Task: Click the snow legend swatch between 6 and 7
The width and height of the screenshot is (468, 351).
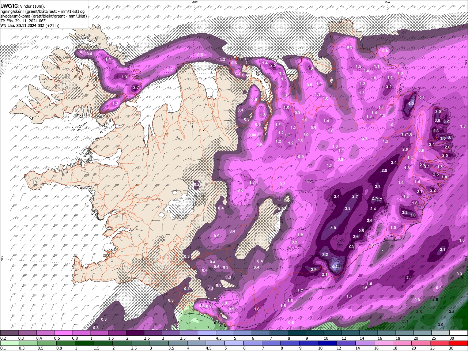Action: 261,333
